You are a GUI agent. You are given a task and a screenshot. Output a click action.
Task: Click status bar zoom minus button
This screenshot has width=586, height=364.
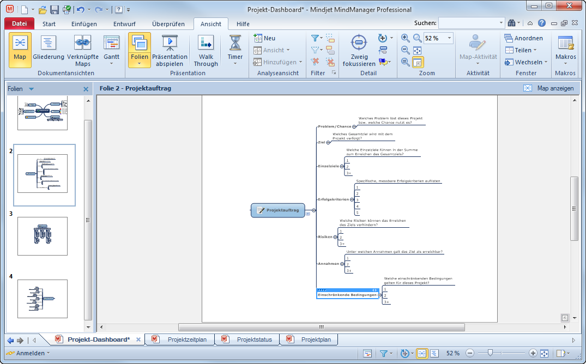(x=470, y=353)
